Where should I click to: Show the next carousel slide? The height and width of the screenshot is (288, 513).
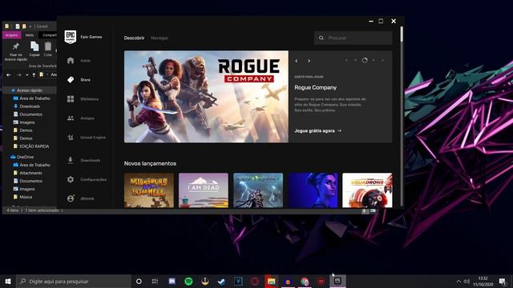tap(309, 61)
